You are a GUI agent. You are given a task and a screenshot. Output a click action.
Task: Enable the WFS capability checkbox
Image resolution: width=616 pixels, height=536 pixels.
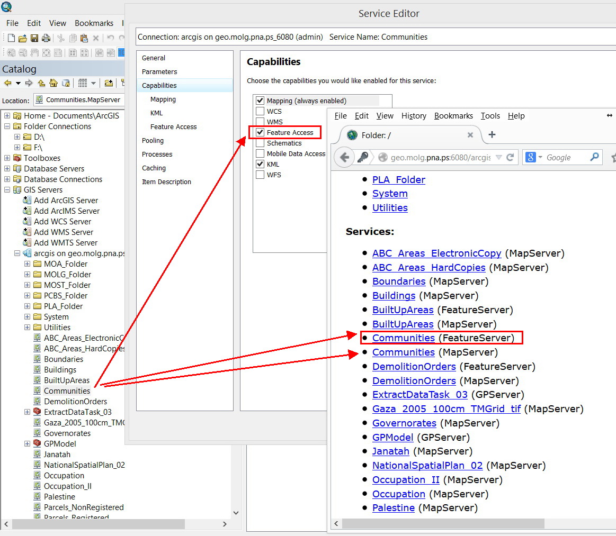pyautogui.click(x=260, y=175)
